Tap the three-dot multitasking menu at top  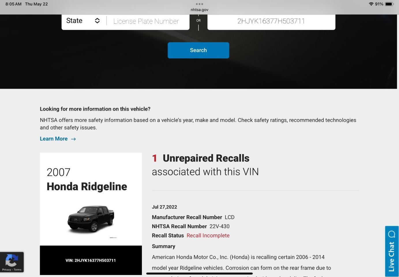pyautogui.click(x=199, y=4)
